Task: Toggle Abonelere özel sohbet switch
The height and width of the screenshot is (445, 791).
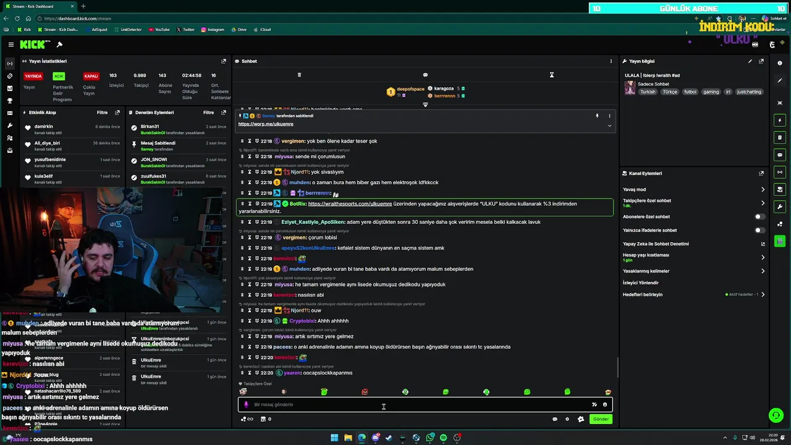Action: 760,217
